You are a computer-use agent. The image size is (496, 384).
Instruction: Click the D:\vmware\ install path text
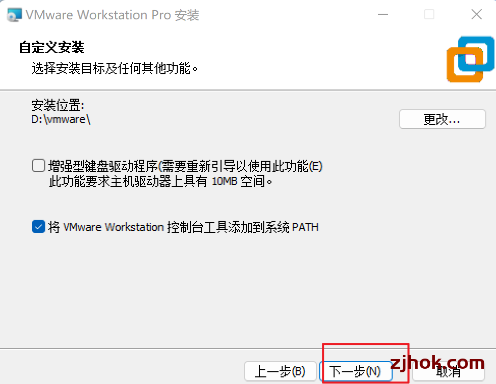click(61, 120)
